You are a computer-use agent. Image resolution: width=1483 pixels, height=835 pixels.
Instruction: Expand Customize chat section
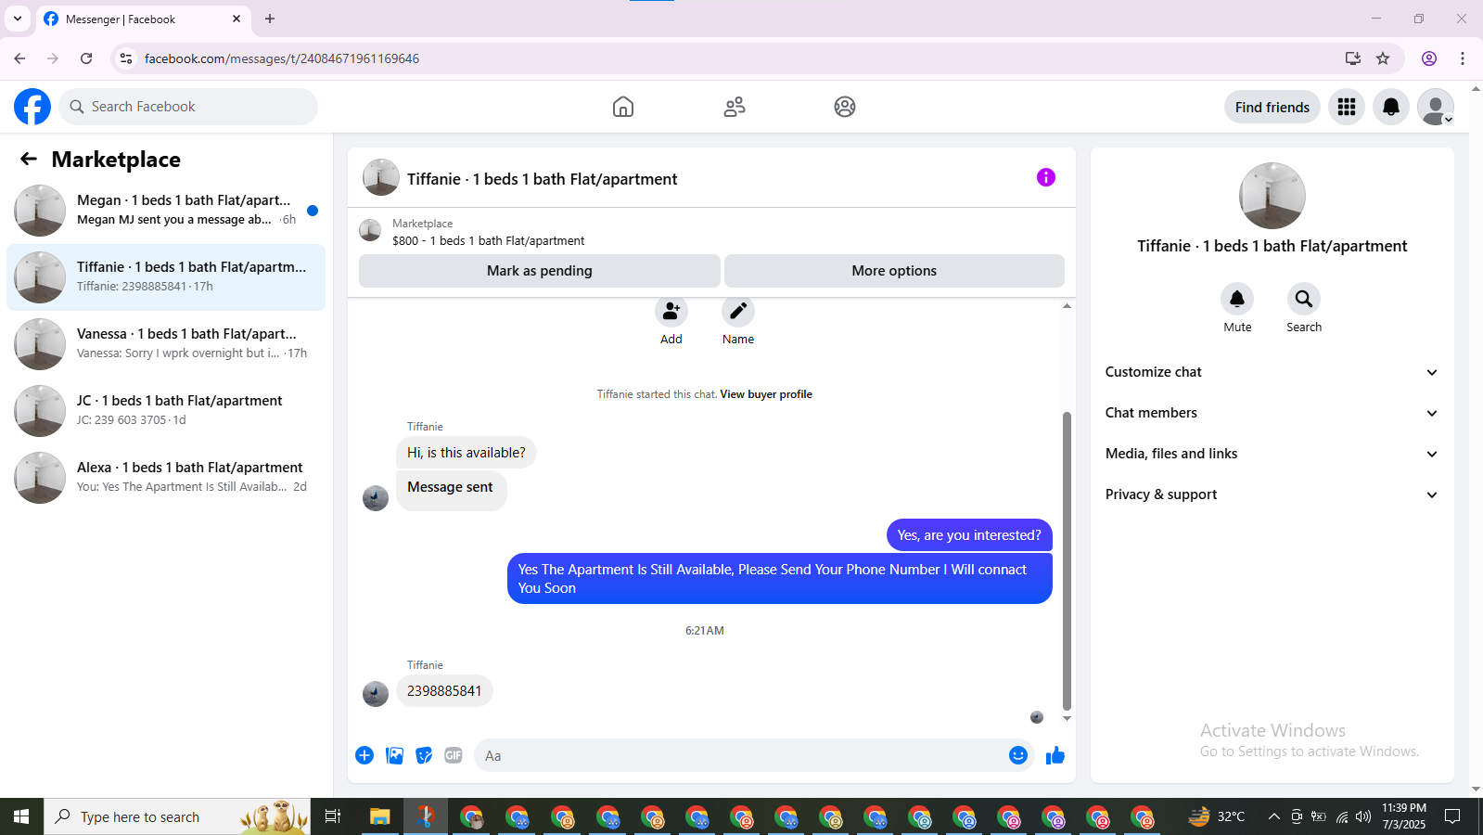1272,372
